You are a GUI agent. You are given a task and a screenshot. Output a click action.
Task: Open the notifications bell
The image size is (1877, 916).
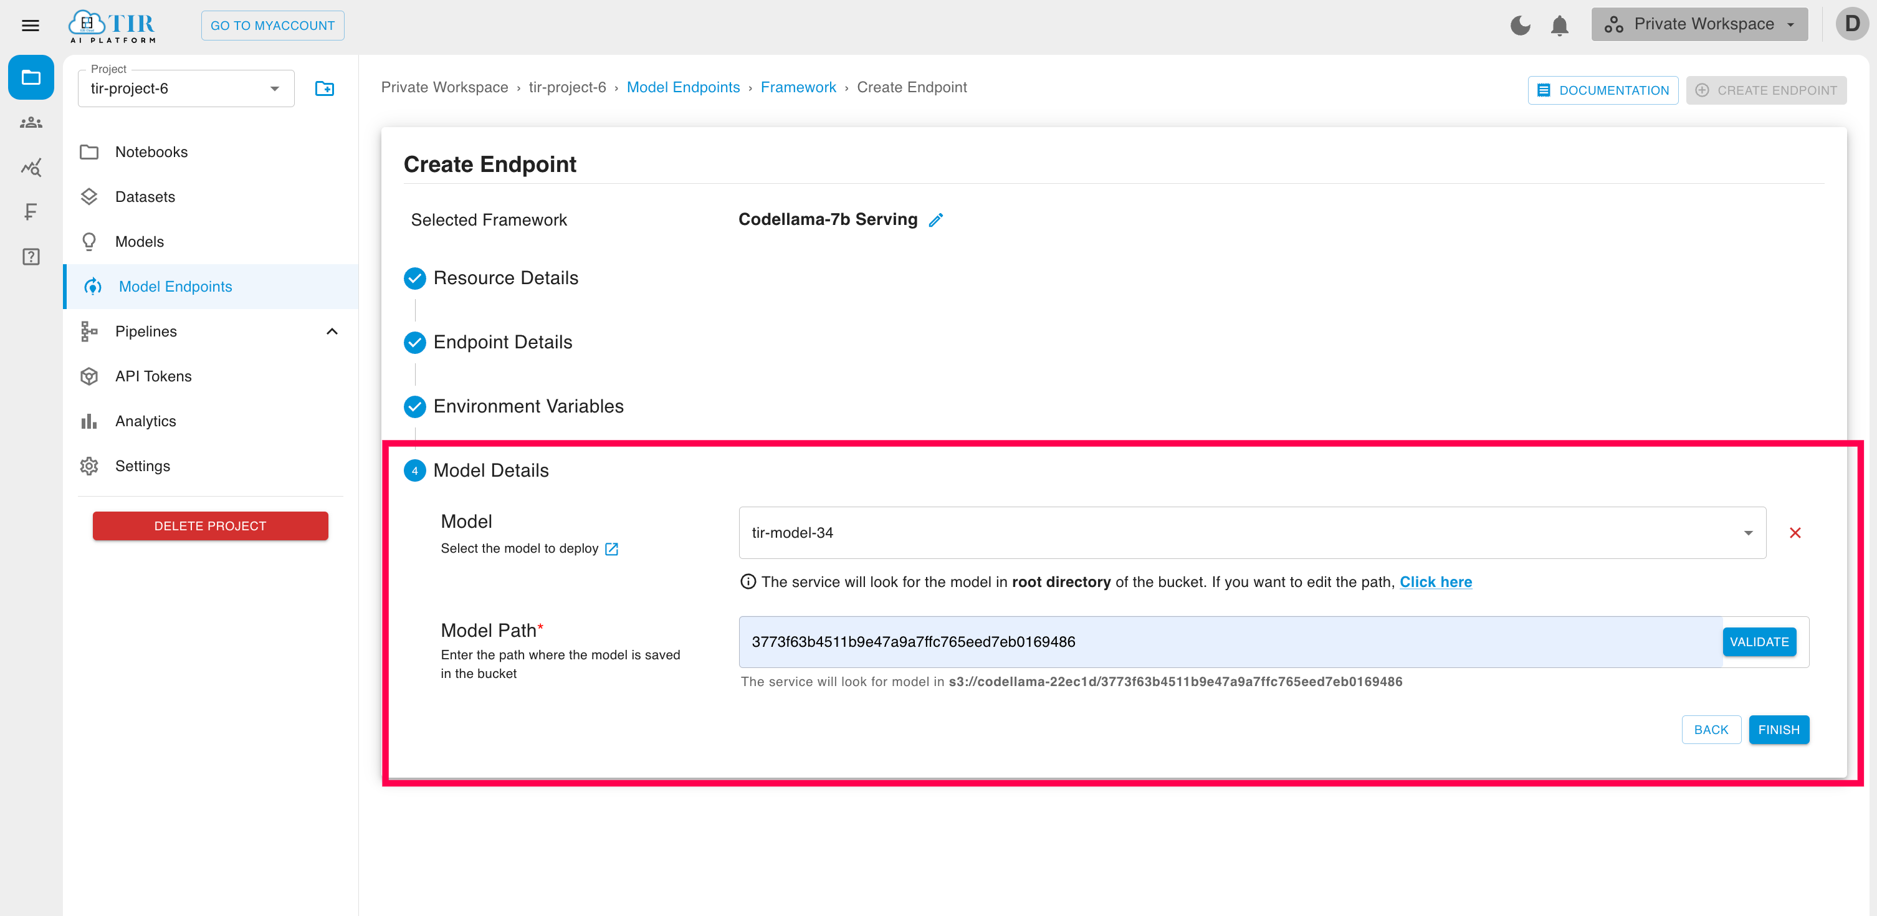[1559, 26]
